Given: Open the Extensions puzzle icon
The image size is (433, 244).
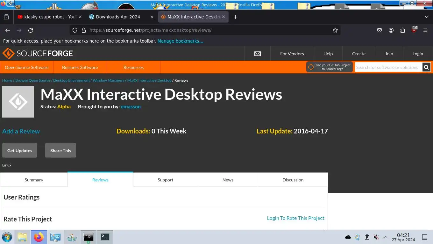Looking at the screenshot, I should click(402, 30).
